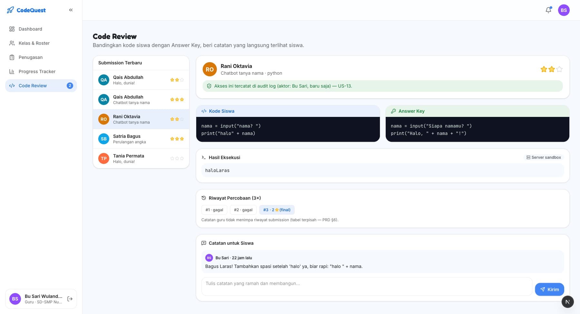Collapse the sidebar with double chevron

[71, 10]
